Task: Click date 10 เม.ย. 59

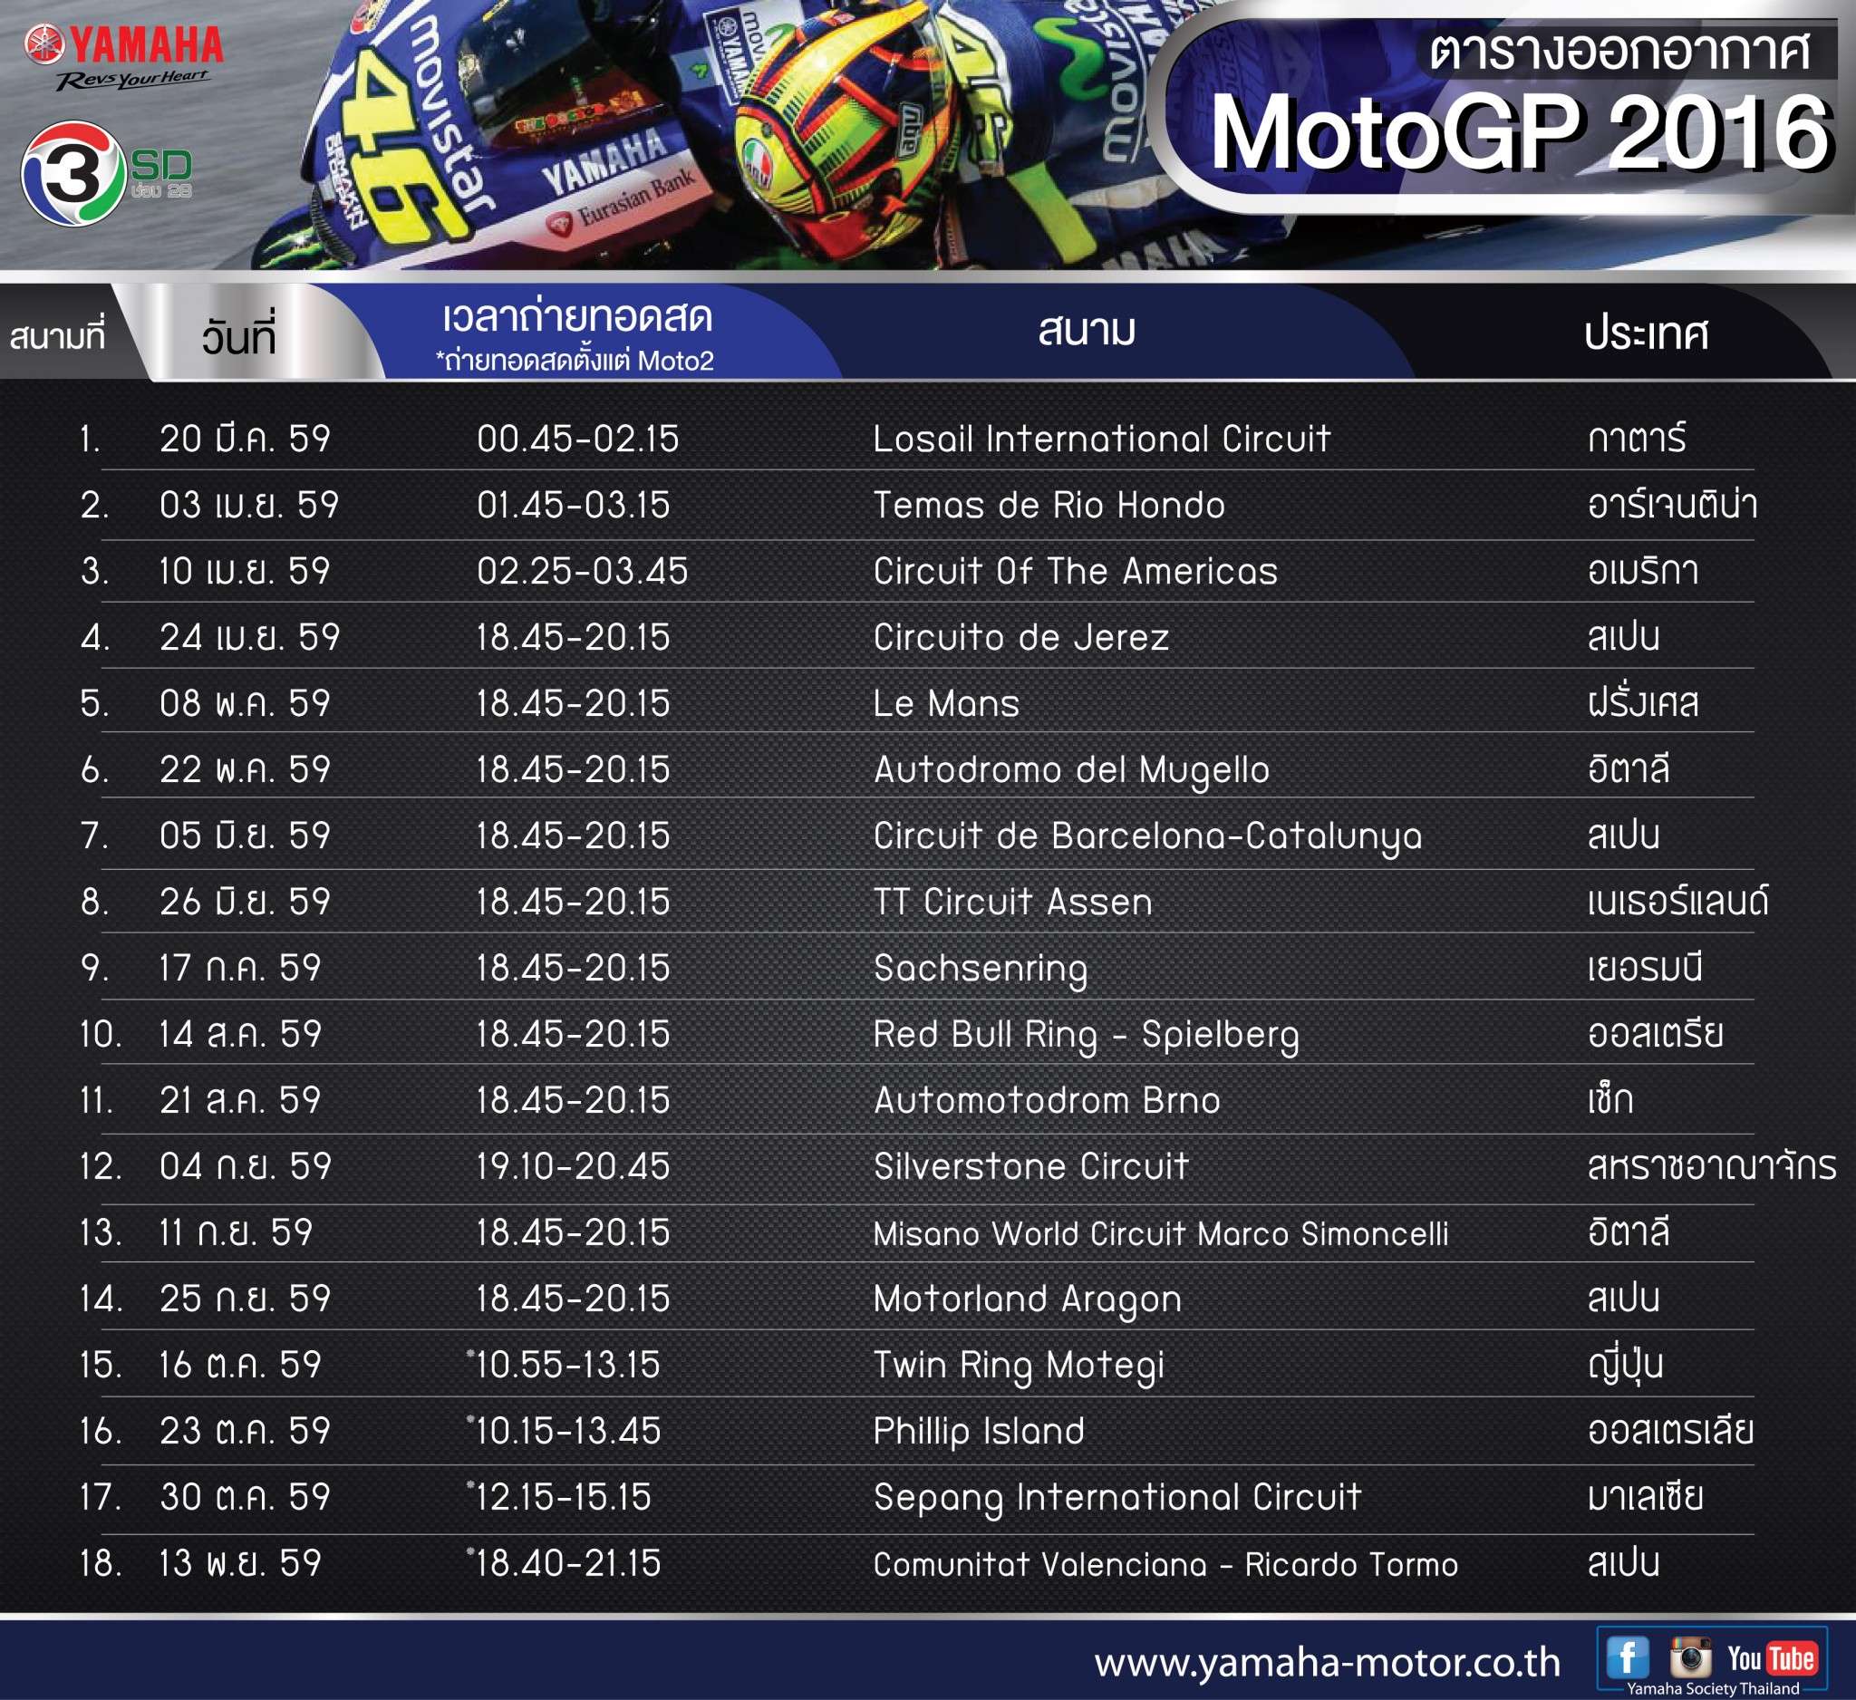Action: [x=245, y=572]
